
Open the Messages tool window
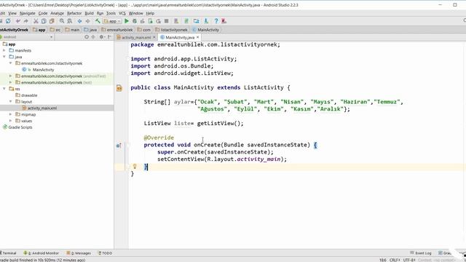click(79, 253)
